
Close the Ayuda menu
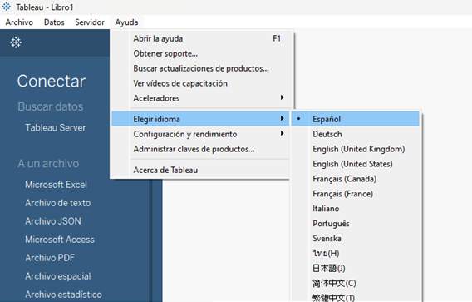[x=126, y=22]
